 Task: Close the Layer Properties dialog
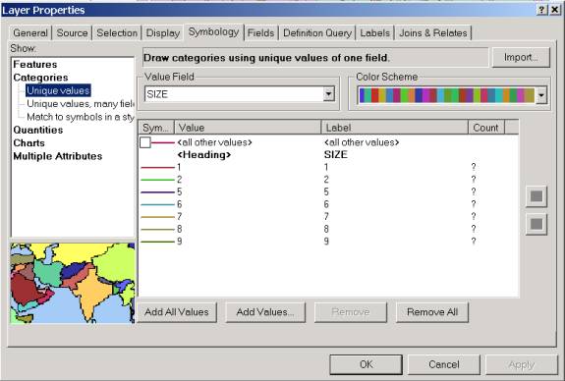tap(555, 10)
